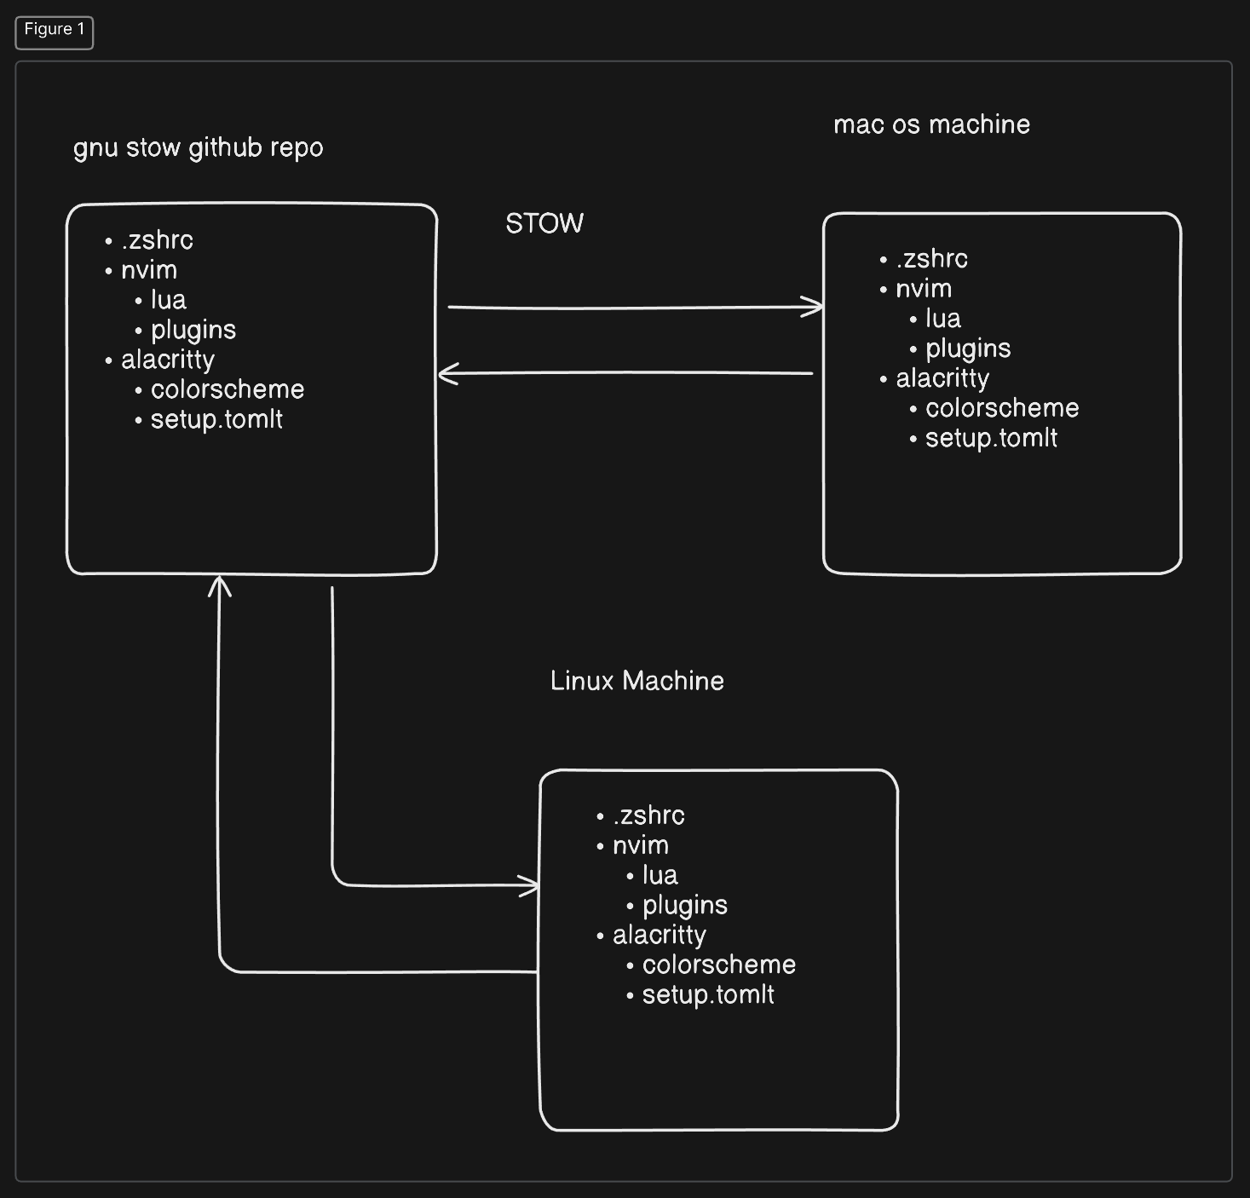The height and width of the screenshot is (1198, 1250).
Task: Click nvim in the github repo box
Action: click(149, 270)
